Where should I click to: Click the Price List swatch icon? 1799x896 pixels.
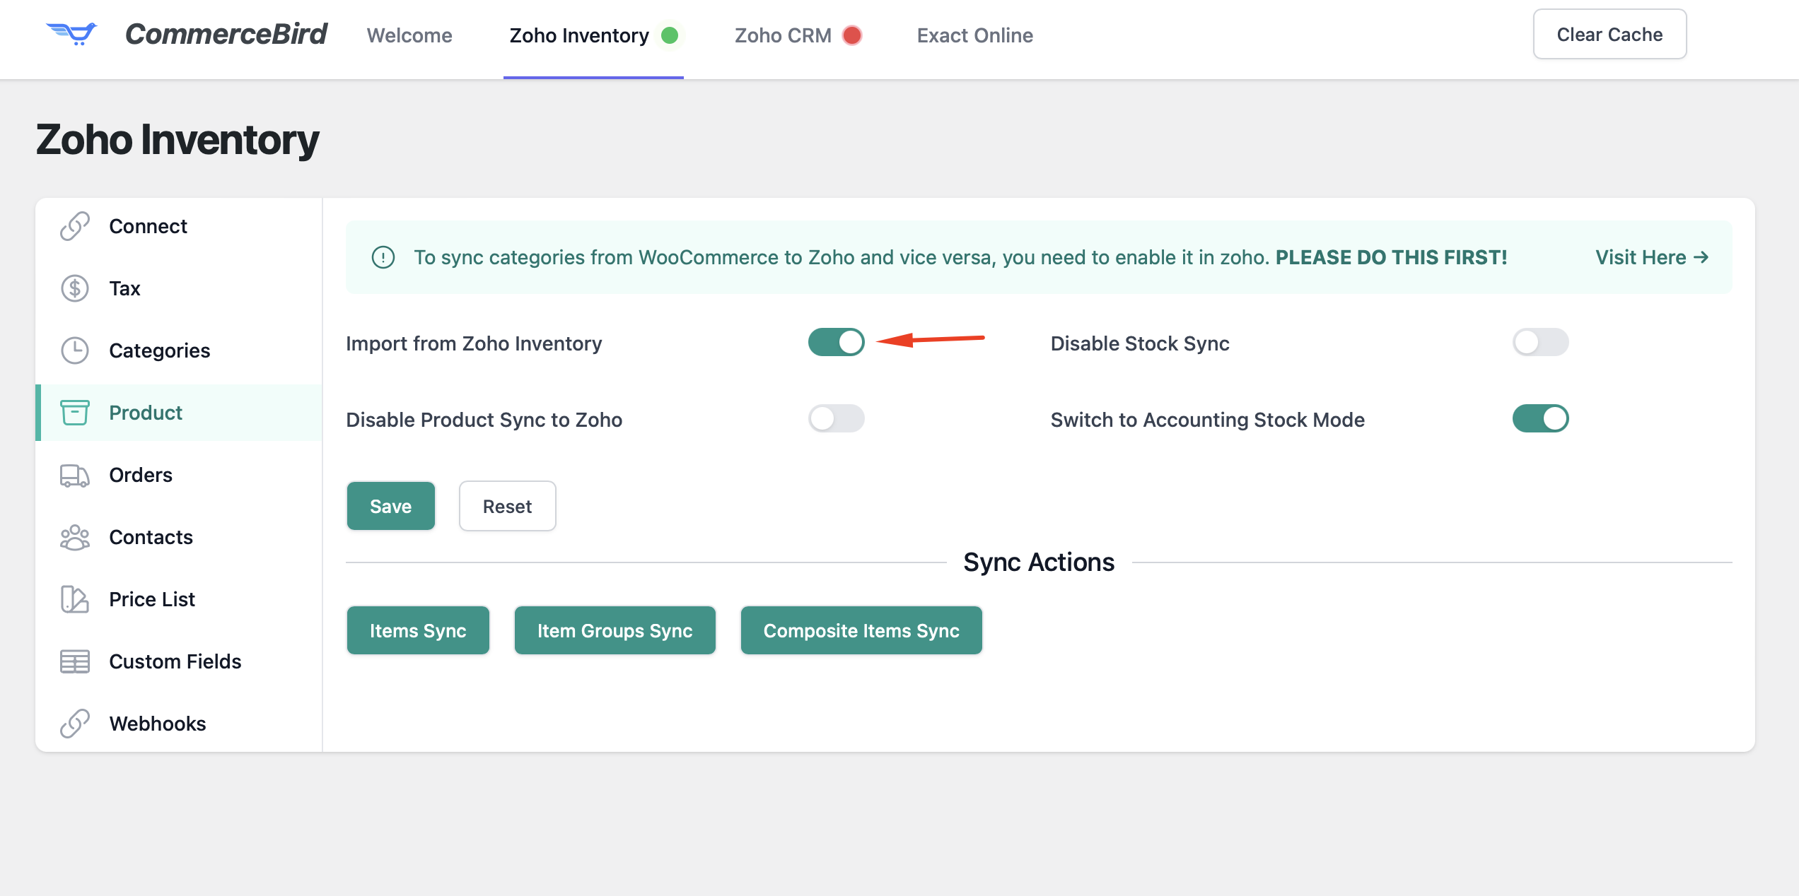(x=74, y=599)
